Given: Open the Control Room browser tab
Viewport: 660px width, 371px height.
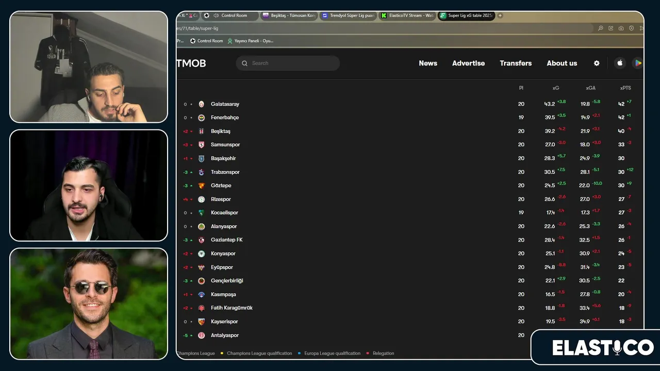Looking at the screenshot, I should [230, 15].
